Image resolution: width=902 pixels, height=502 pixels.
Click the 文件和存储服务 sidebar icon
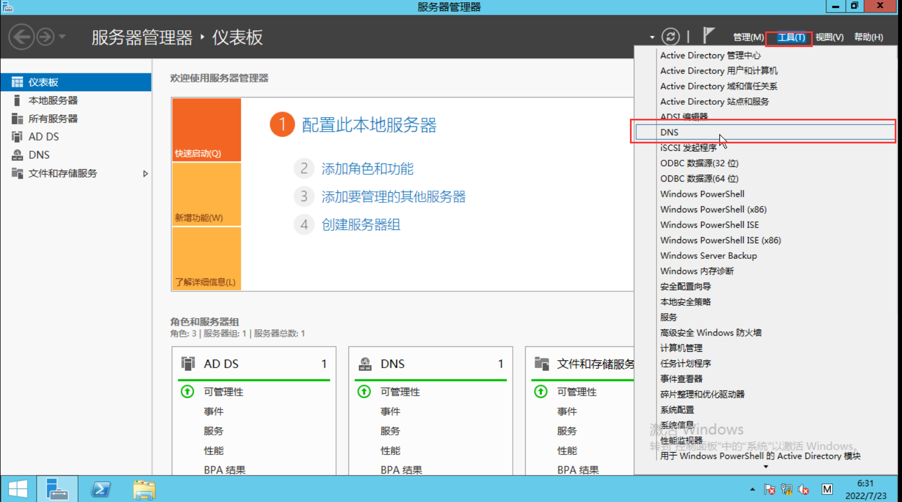tap(17, 173)
